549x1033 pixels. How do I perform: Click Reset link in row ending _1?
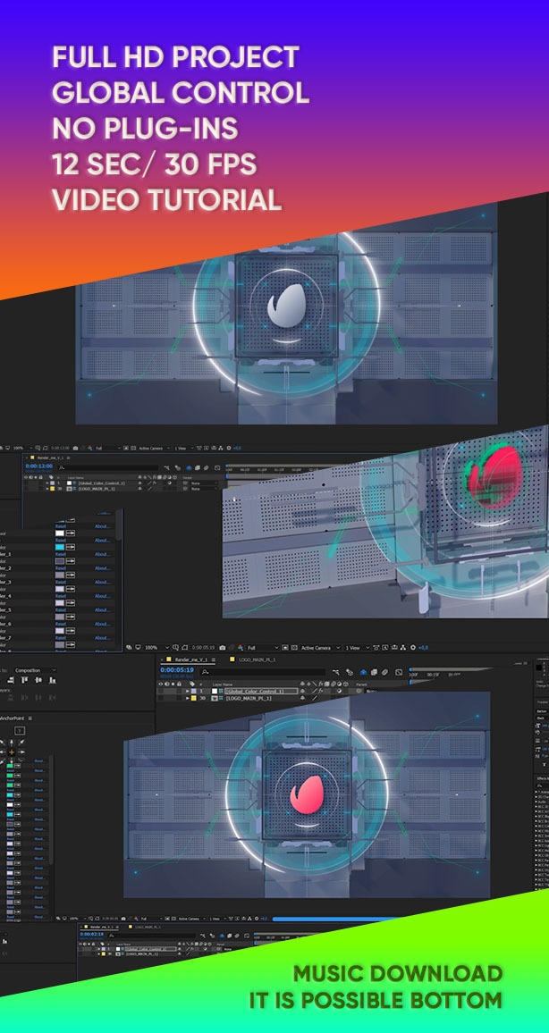coord(61,554)
